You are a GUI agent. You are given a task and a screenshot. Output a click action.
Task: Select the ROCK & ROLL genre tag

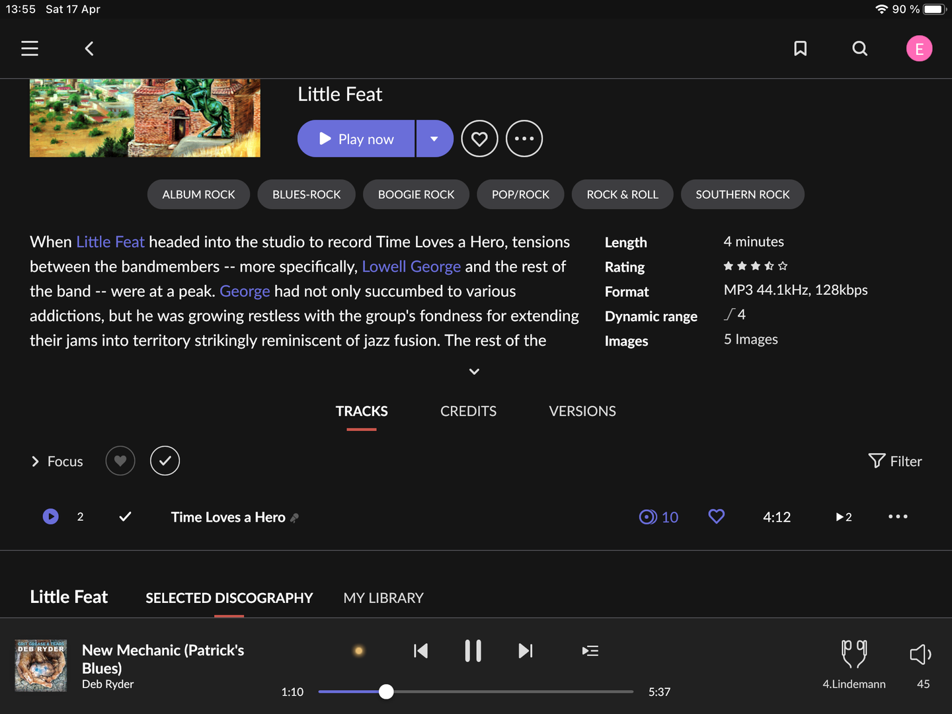(622, 194)
